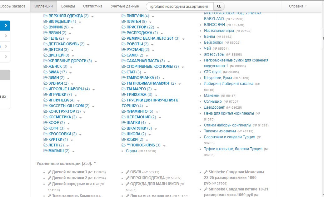The image size is (324, 197).
Task: Click the collection search input field
Action: (180, 7)
